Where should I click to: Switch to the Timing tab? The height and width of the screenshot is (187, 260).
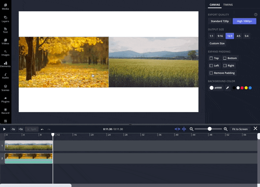[x=228, y=5]
